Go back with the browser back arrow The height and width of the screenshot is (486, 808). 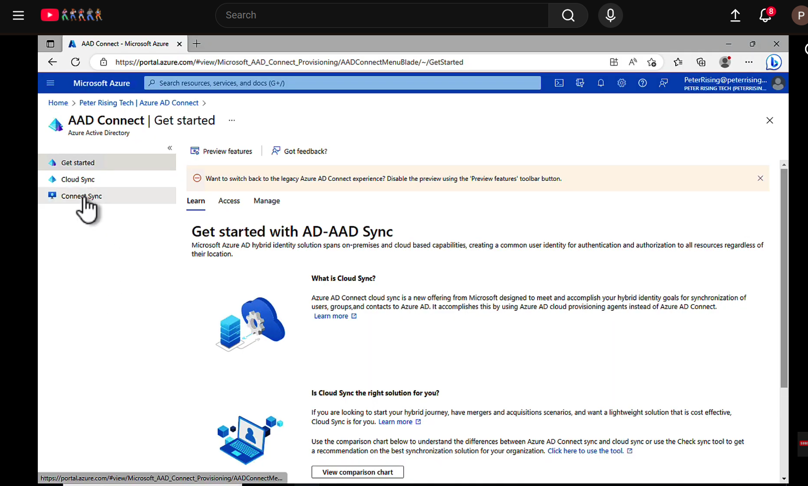click(x=52, y=62)
